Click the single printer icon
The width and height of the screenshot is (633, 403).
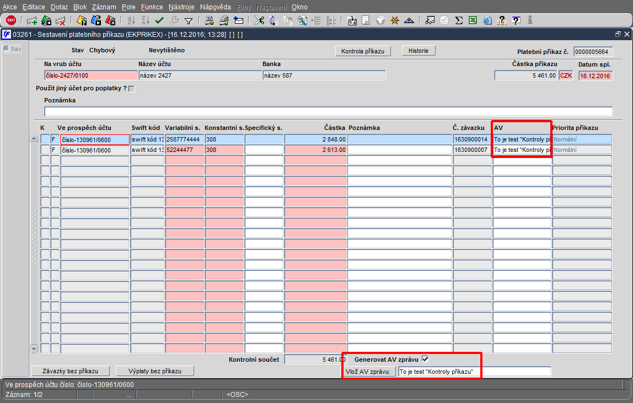(209, 20)
